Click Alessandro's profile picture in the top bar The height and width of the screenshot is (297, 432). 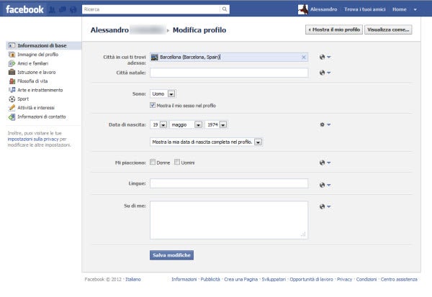coord(303,9)
